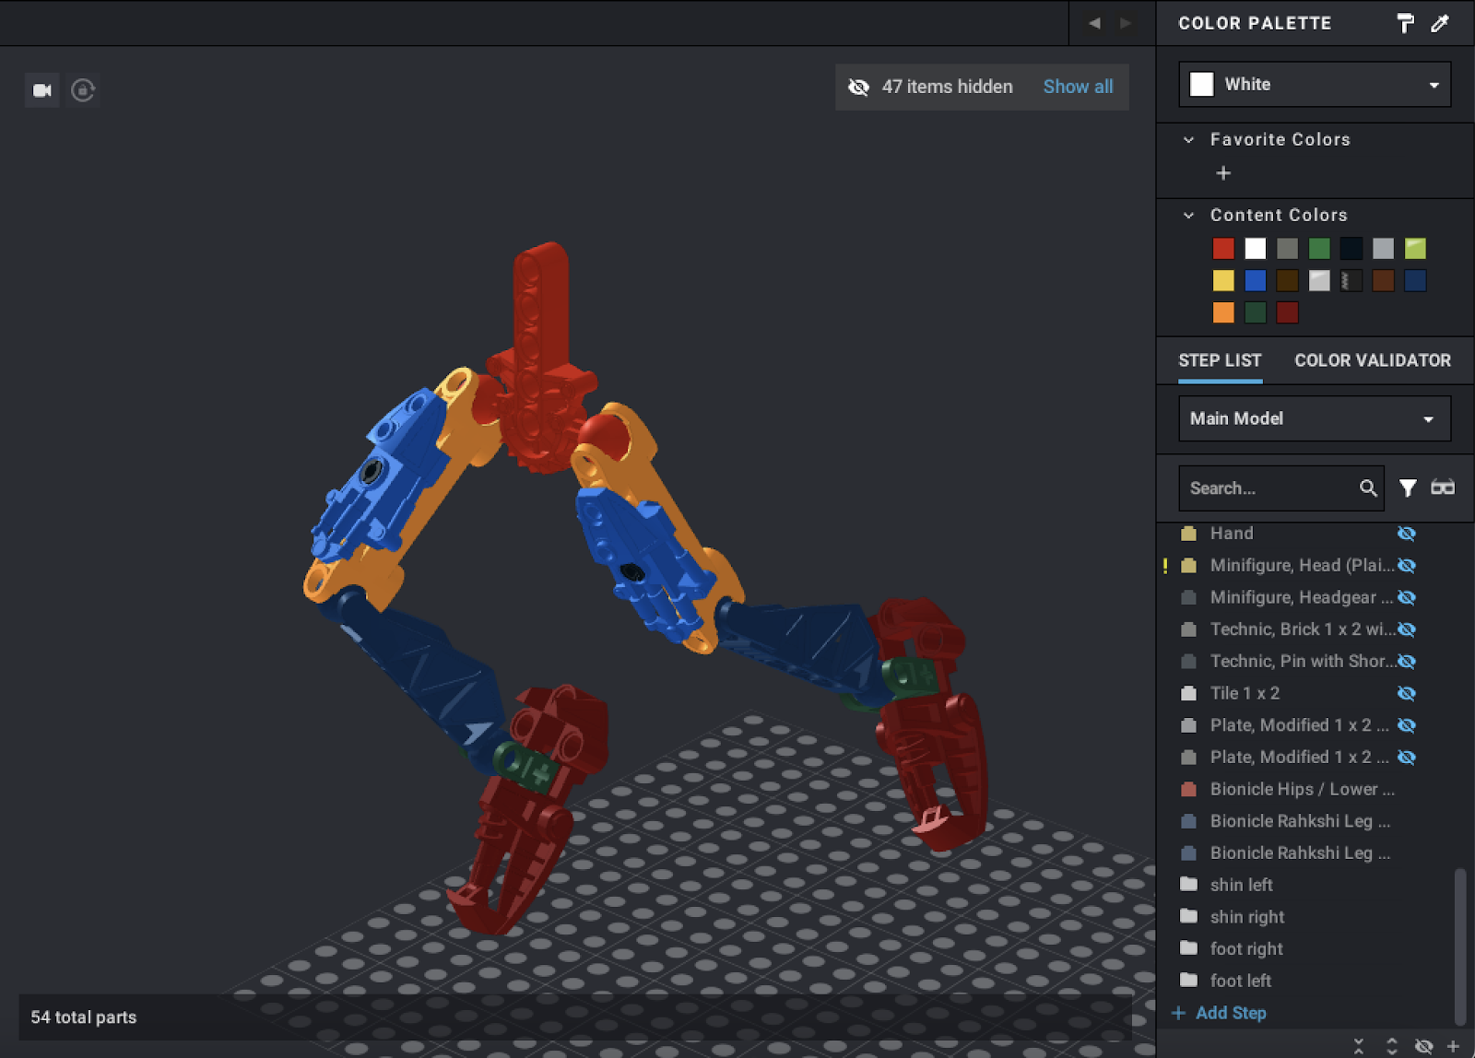Click the hide icon in bottom bar
This screenshot has height=1058, width=1475.
tap(1423, 1046)
